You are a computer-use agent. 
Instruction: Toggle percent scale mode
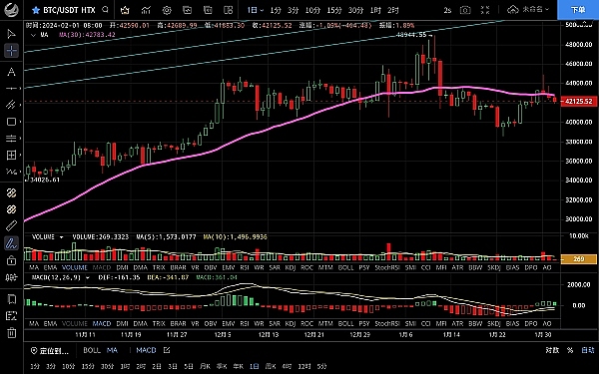pyautogui.click(x=570, y=350)
